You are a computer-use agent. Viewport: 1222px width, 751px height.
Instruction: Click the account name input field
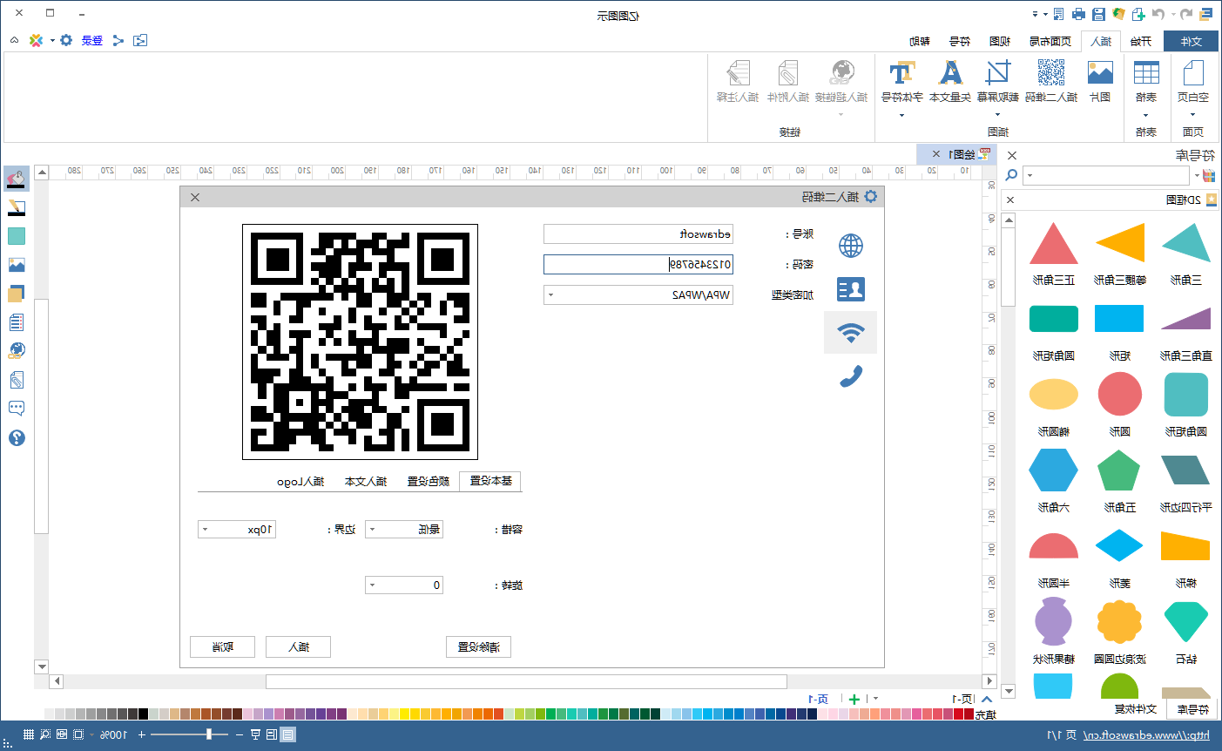click(638, 233)
